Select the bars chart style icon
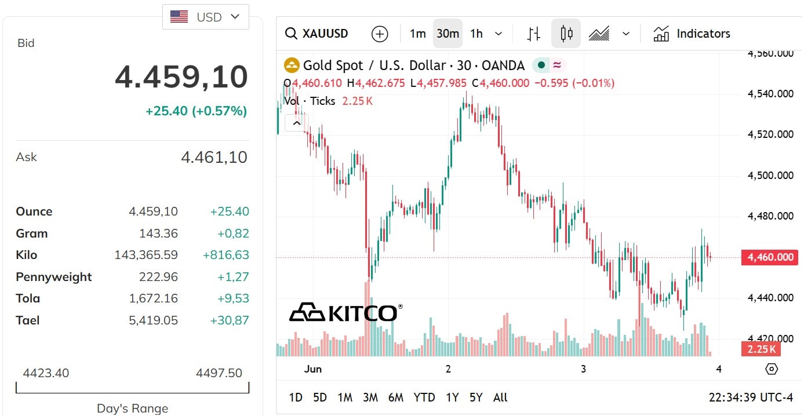Image resolution: width=804 pixels, height=416 pixels. (x=534, y=34)
